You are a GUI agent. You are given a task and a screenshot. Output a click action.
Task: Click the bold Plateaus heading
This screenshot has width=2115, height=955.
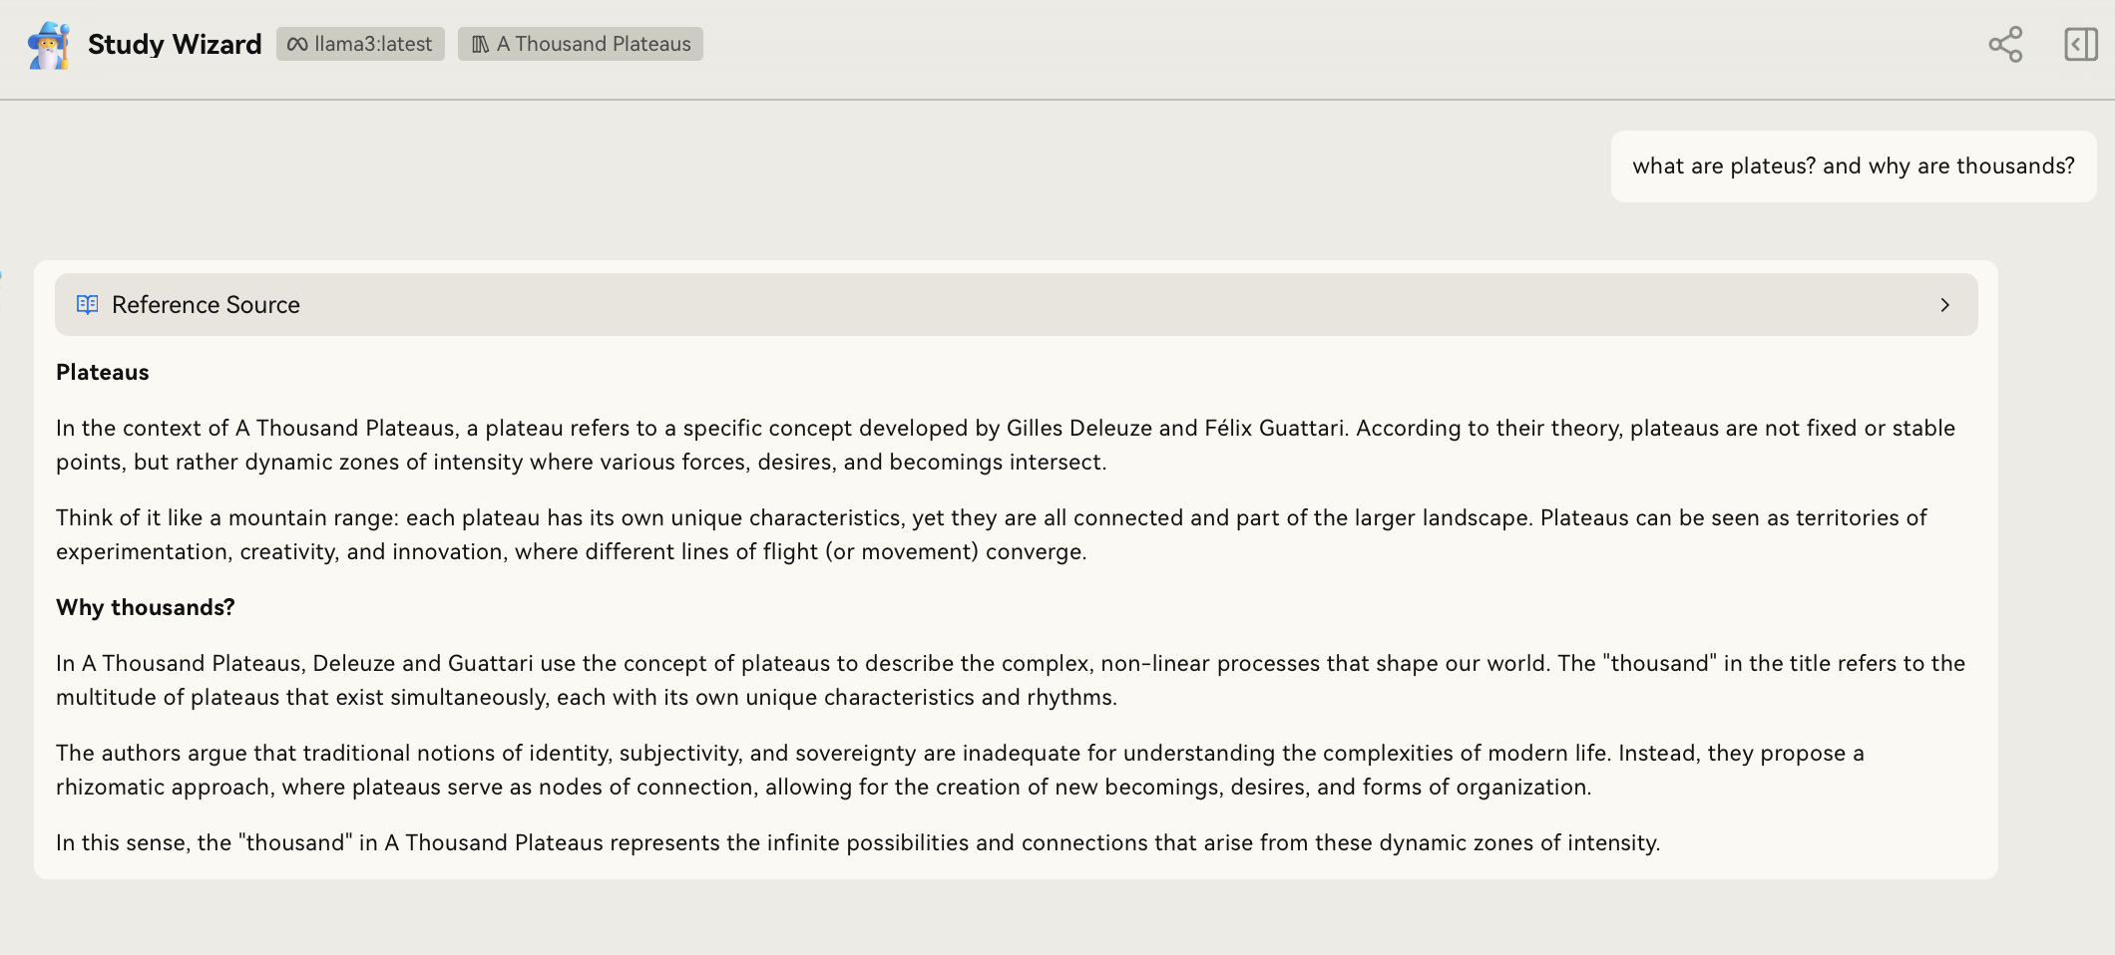click(103, 373)
